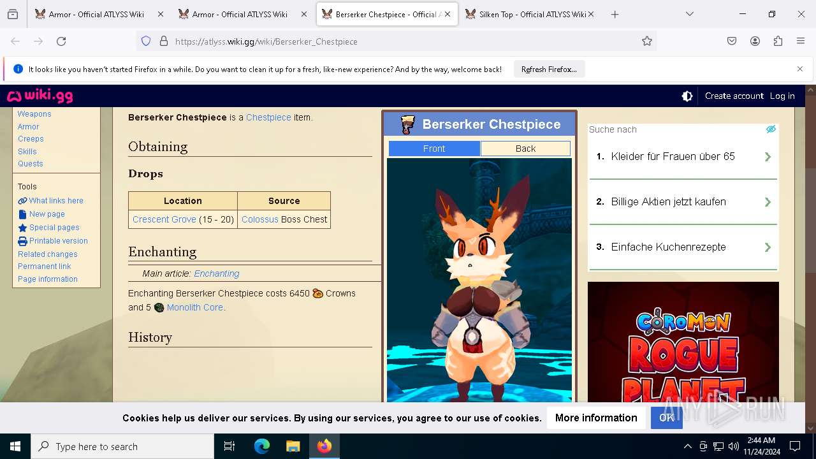Click Berserker Chestpiece infobox item icon

point(408,124)
